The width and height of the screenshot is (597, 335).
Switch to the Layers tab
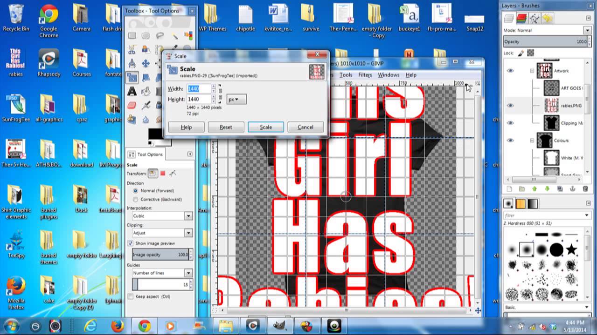509,18
